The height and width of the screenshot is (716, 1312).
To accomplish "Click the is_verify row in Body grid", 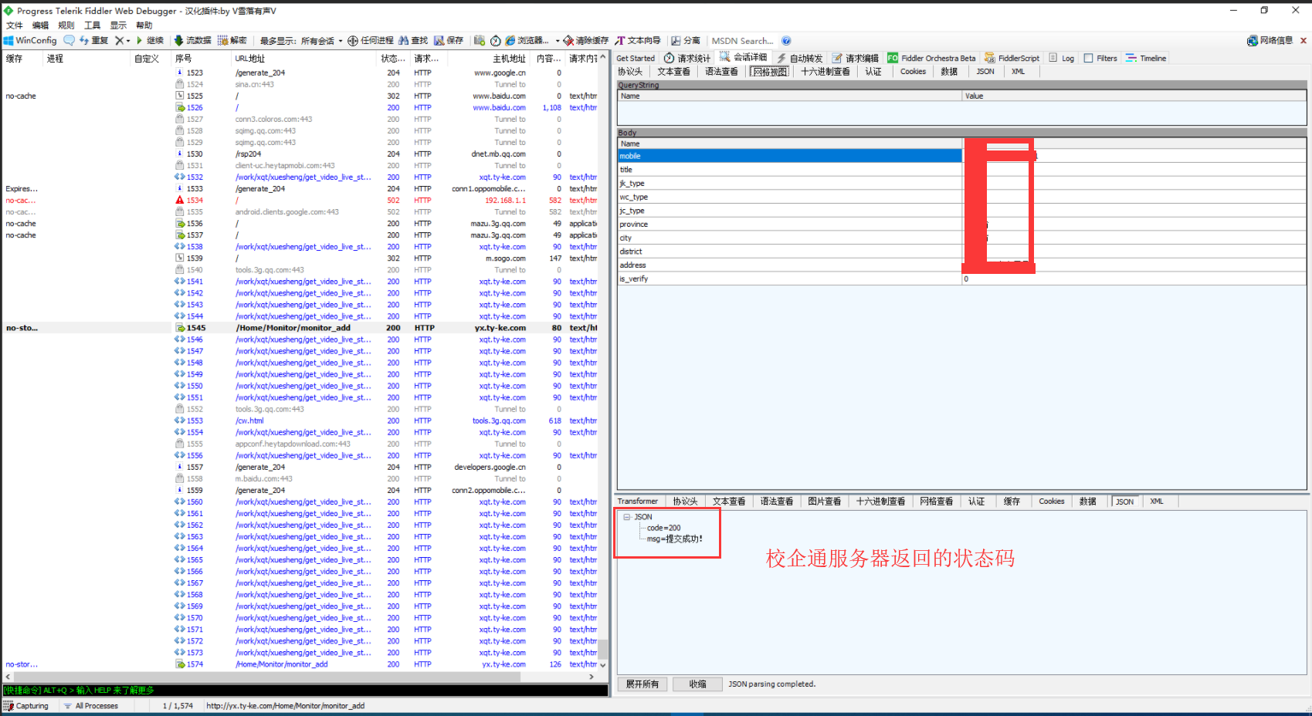I will pos(961,279).
